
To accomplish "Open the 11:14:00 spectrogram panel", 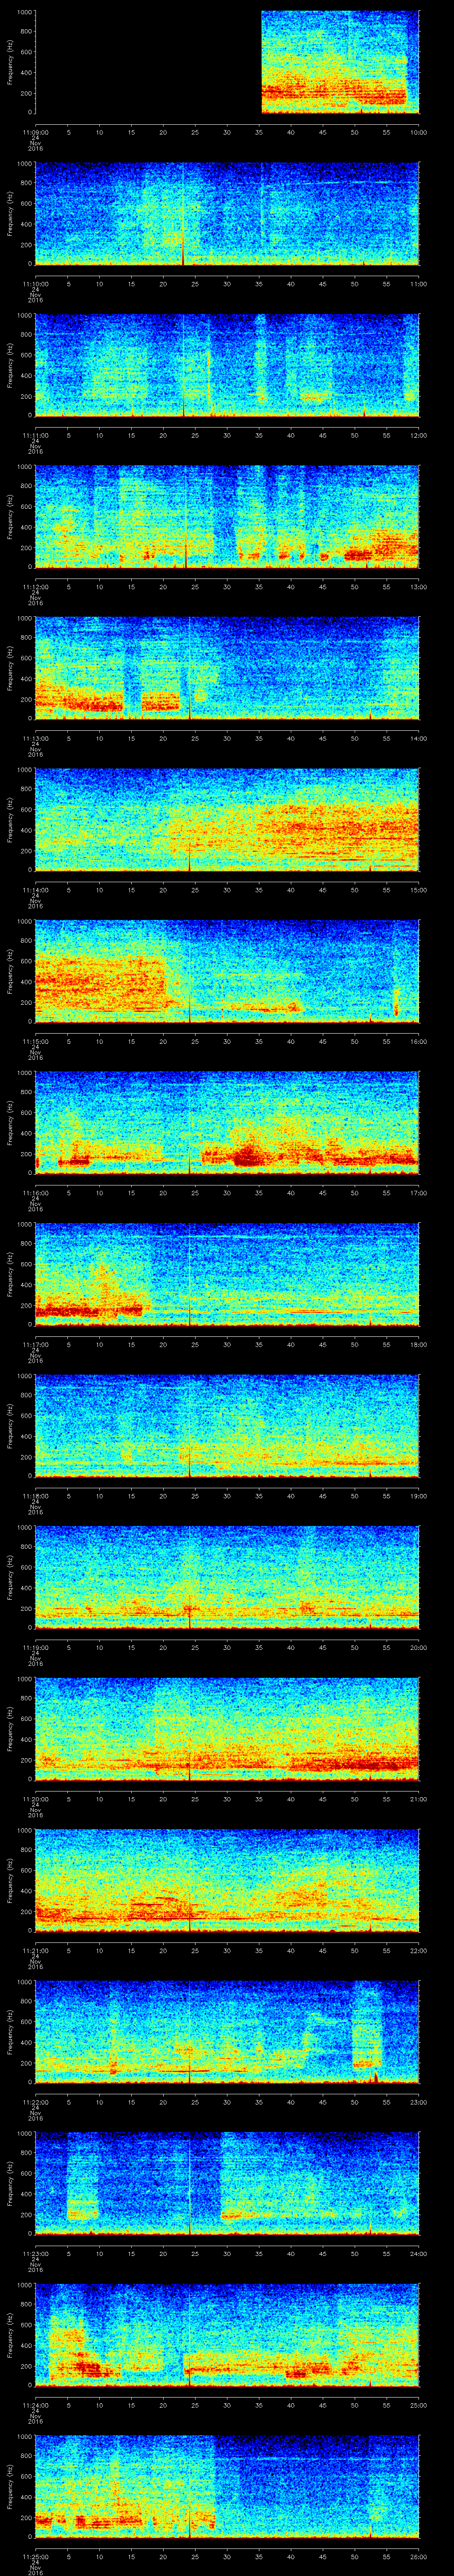I will [227, 819].
